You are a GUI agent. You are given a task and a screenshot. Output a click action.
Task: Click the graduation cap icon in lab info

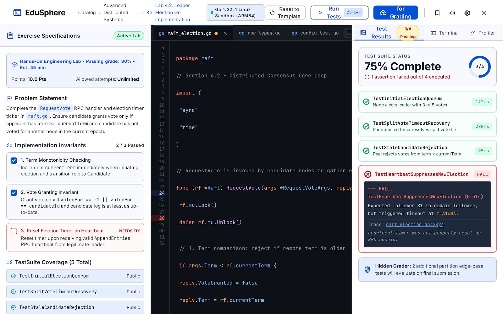15,64
